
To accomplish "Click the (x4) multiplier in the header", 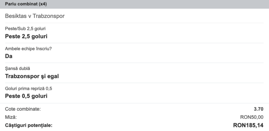I will [x=43, y=4].
